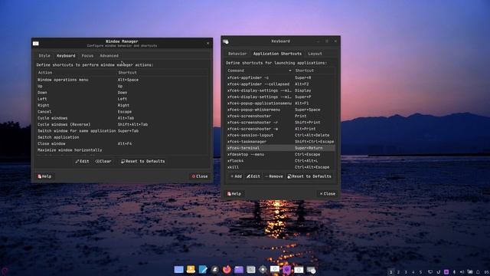Remove the selected application shortcut

[274, 176]
